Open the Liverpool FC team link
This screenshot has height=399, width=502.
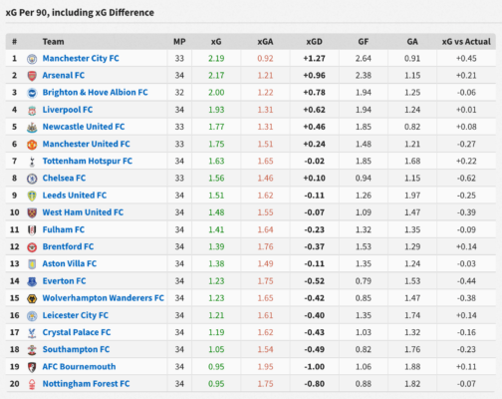click(x=68, y=110)
